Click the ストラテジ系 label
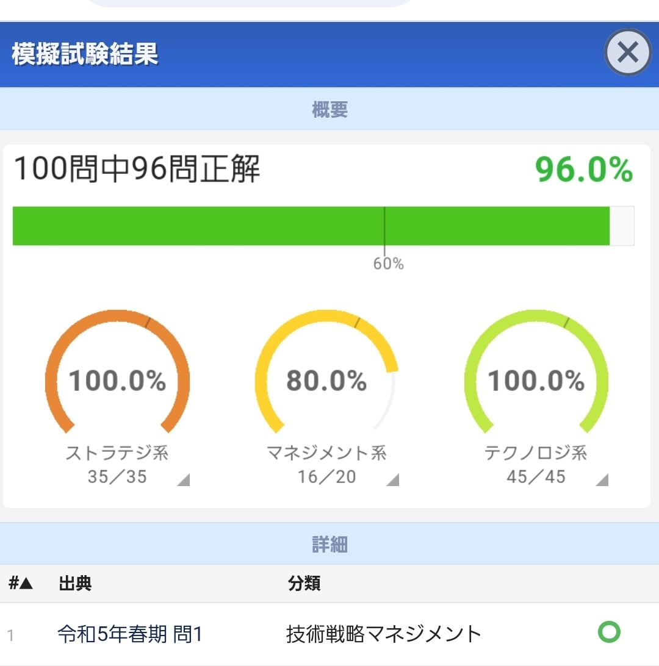This screenshot has width=659, height=666. point(117,453)
